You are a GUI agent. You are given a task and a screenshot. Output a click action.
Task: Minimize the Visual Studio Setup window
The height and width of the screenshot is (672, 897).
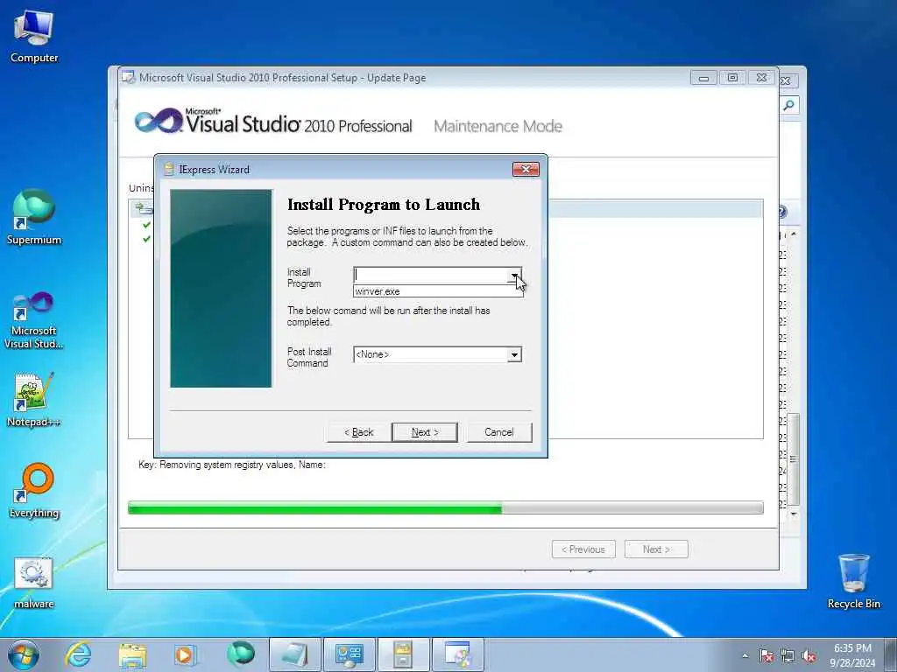click(x=703, y=78)
